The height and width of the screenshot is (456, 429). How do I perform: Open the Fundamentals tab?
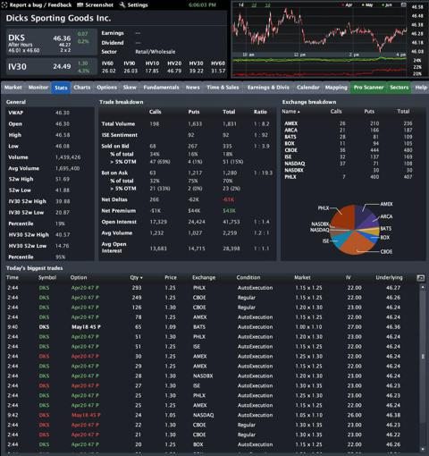[x=161, y=88]
